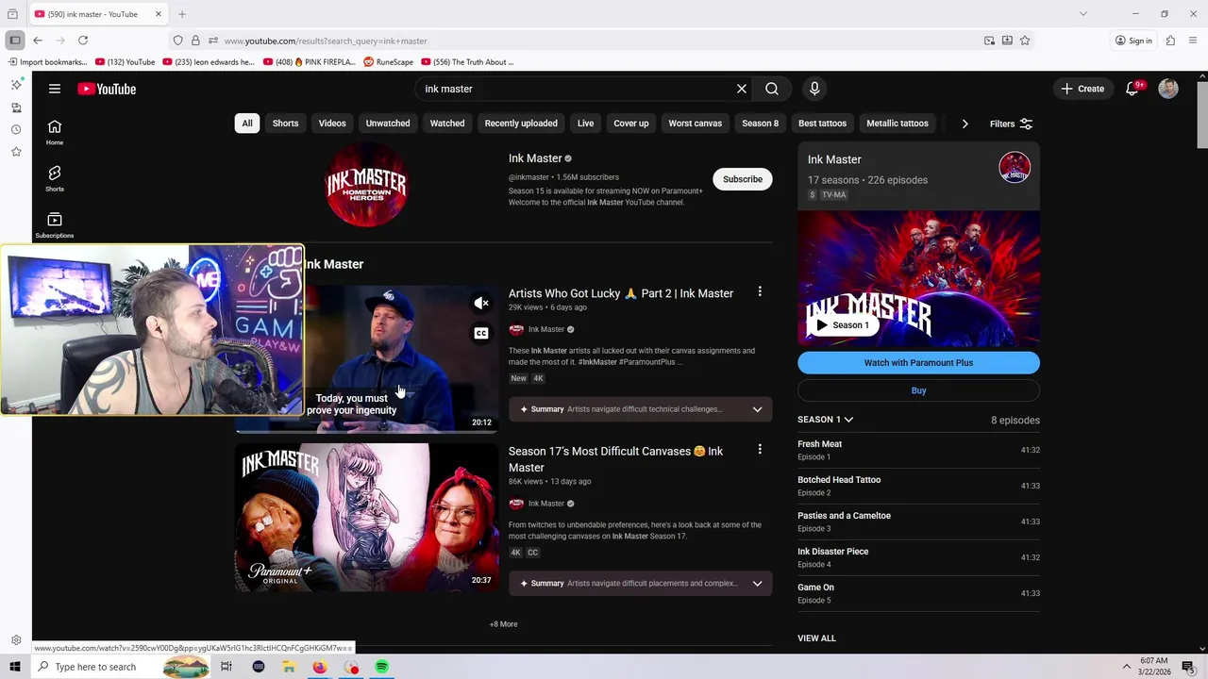Screen dimensions: 1208x679
Task: Open the Ink Disaster Piece episode
Action: click(x=918, y=557)
